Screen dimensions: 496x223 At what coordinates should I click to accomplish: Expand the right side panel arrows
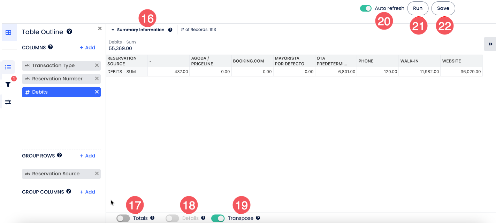[x=490, y=44]
